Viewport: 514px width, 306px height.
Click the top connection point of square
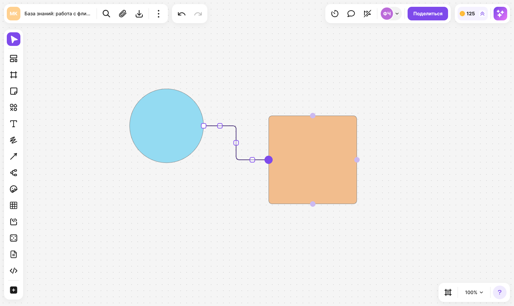coord(313,116)
